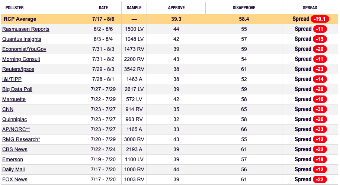Open the I&I/TIPP poll link

12,79
